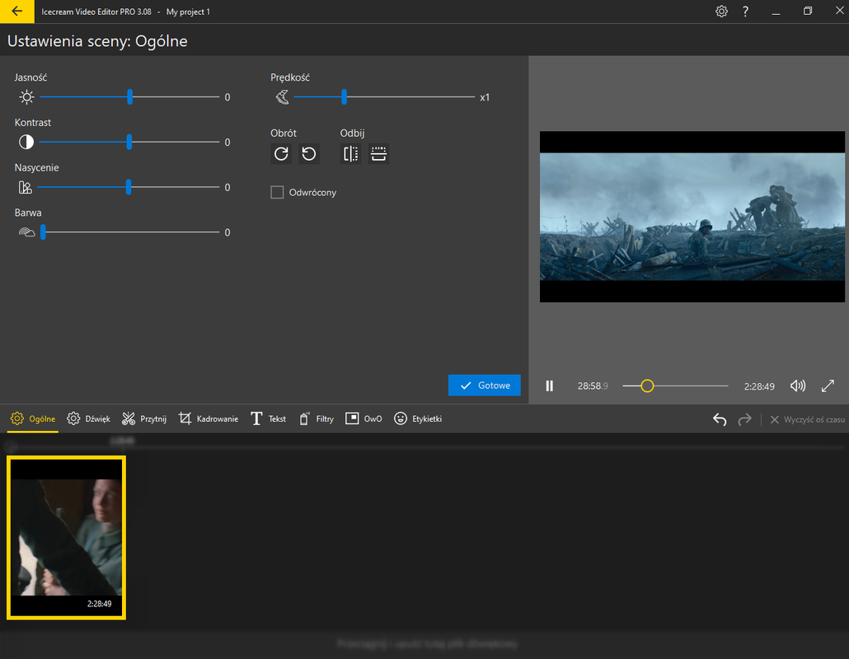Redo the last action
The image size is (849, 659).
(745, 419)
